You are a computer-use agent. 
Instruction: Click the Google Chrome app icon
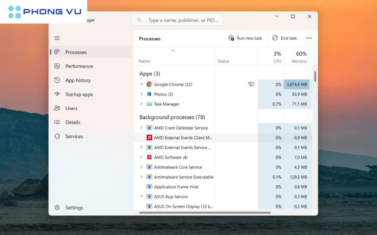pos(149,84)
